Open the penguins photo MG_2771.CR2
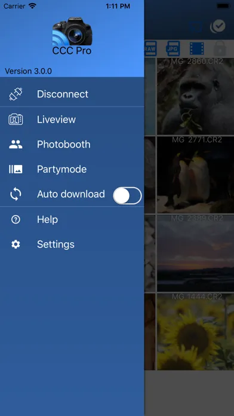Viewport: 234px width, 416px height. click(x=196, y=175)
